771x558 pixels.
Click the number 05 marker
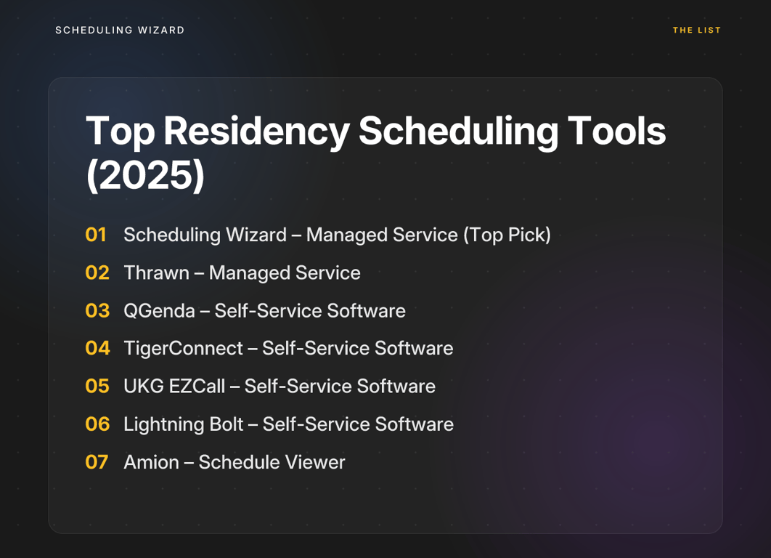point(97,386)
